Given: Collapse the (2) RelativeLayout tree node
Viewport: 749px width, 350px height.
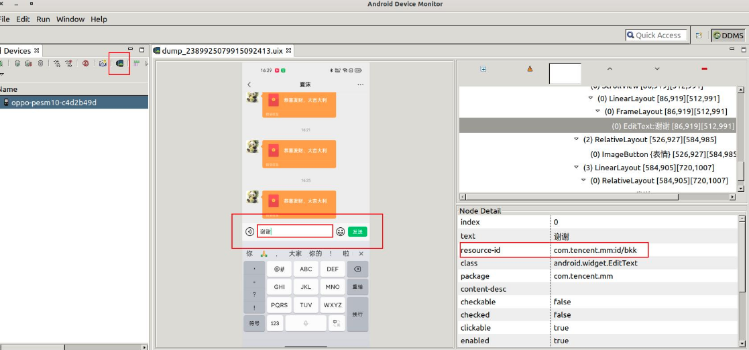Looking at the screenshot, I should click(577, 139).
